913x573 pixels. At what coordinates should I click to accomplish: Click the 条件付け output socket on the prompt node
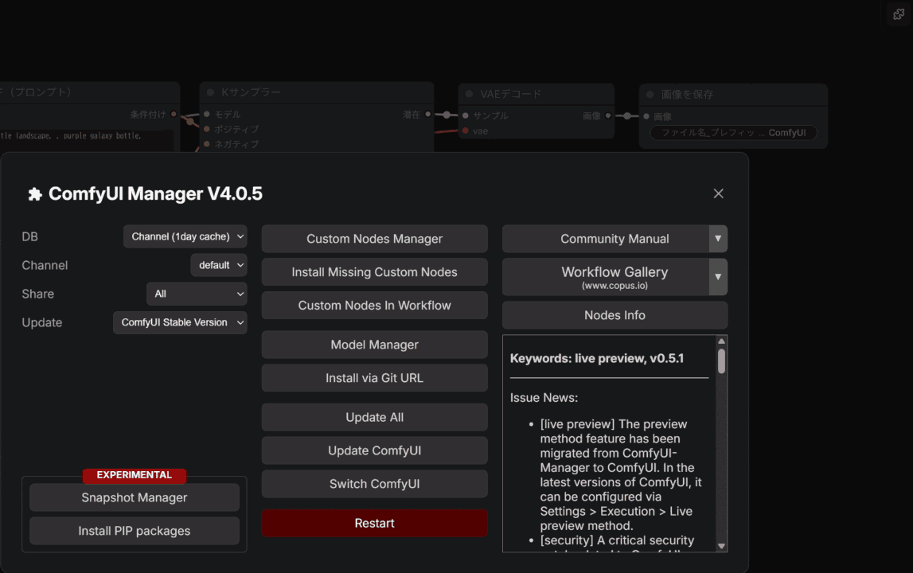coord(174,114)
